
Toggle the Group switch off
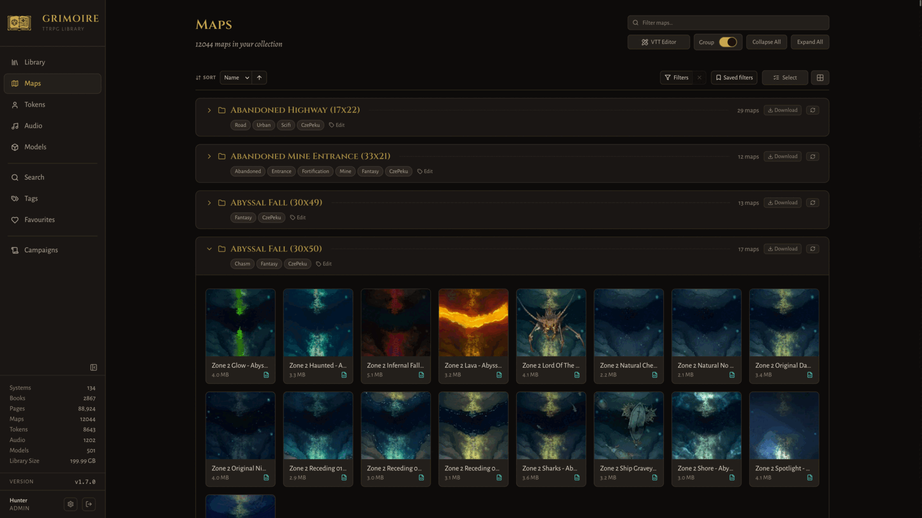tap(728, 42)
